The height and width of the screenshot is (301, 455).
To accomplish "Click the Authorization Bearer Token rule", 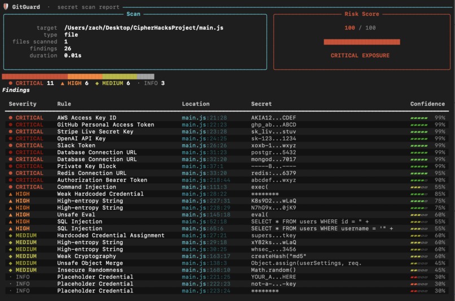I will pos(102,180).
